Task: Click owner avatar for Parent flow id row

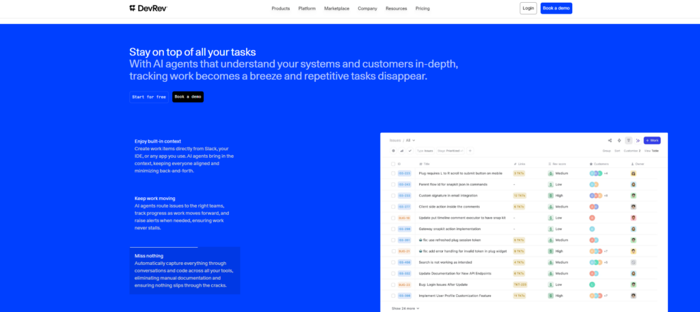Action: (634, 184)
